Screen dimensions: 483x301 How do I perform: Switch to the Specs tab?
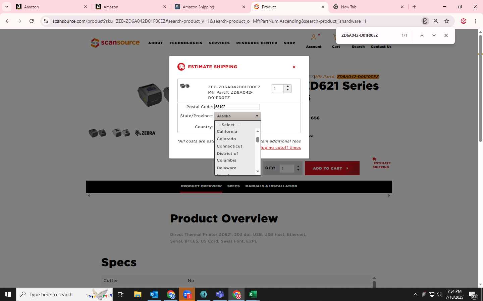233,186
